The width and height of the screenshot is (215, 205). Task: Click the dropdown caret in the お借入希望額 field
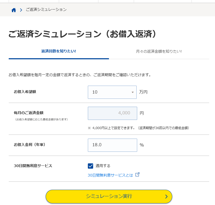pos(132,92)
